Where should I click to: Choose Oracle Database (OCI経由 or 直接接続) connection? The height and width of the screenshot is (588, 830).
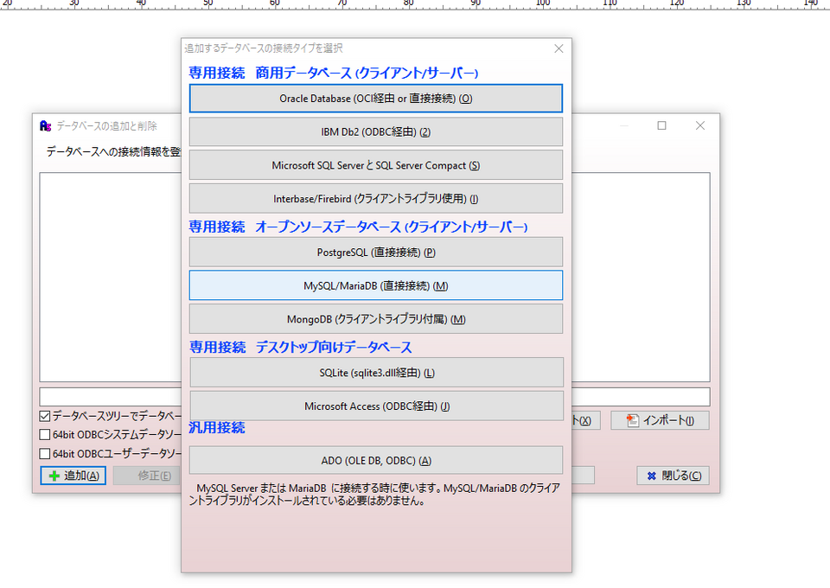(376, 99)
